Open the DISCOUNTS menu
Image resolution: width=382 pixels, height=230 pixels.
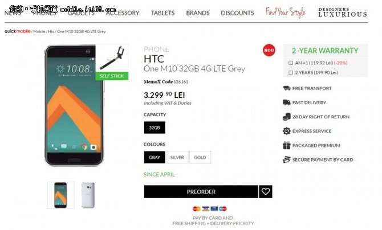(237, 13)
